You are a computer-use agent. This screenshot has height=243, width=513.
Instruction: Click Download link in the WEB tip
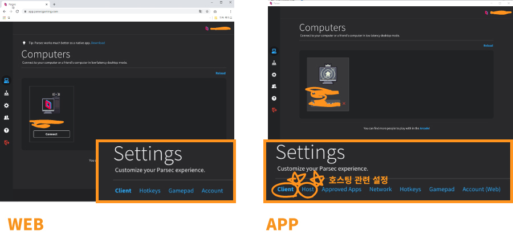tap(98, 43)
